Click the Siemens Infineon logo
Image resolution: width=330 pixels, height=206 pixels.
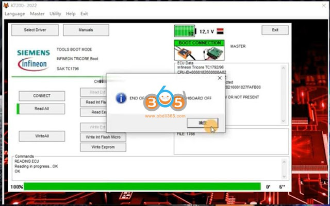pyautogui.click(x=34, y=60)
